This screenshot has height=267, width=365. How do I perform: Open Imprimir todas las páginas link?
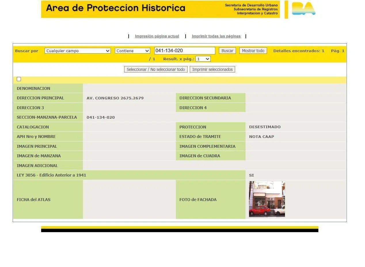(x=216, y=36)
